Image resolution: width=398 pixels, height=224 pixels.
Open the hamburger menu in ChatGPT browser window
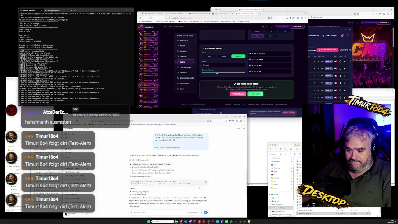(244, 121)
